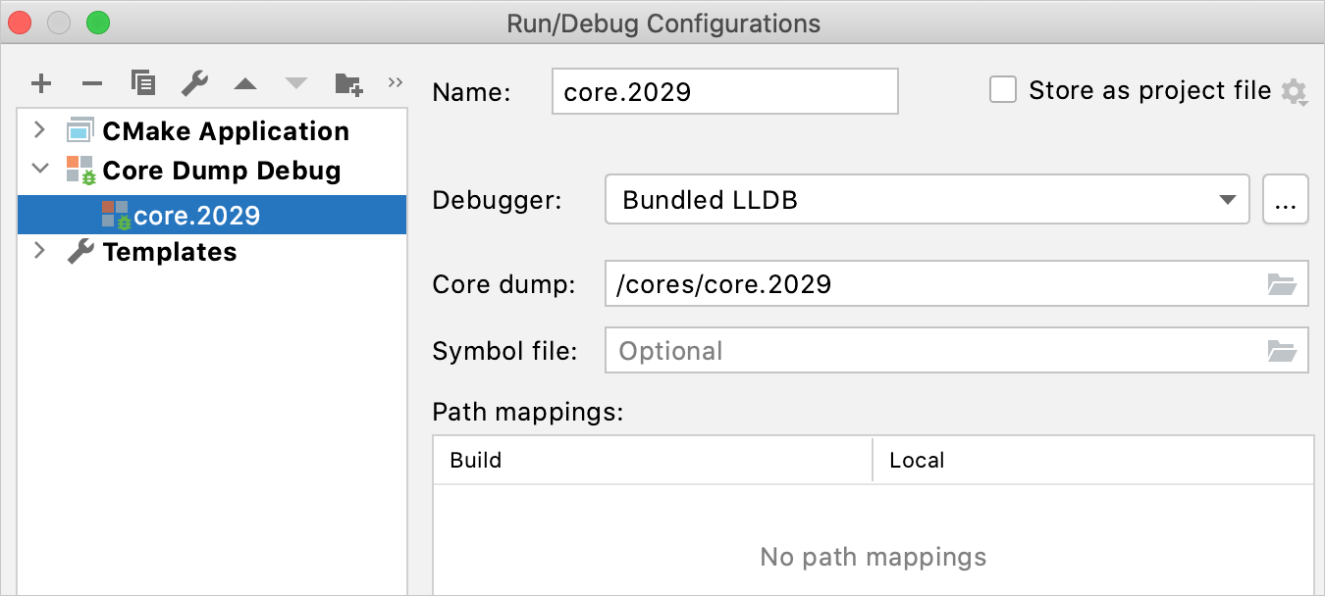Enable Store as project file checkbox

coord(1003,91)
